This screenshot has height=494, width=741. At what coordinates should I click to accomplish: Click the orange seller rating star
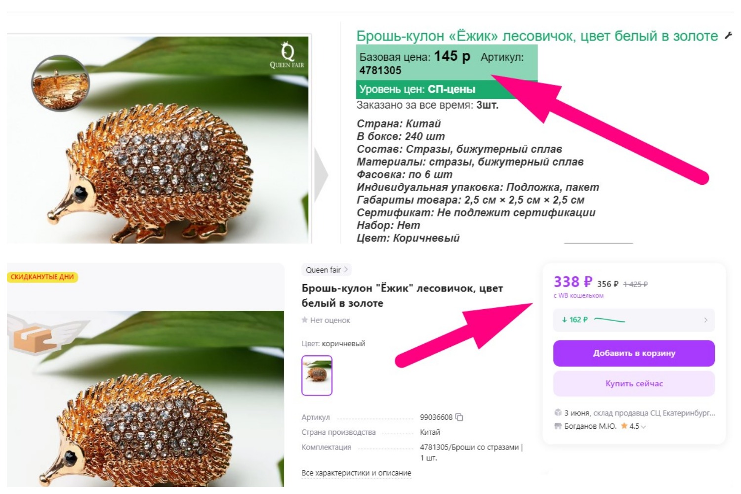[x=624, y=426]
